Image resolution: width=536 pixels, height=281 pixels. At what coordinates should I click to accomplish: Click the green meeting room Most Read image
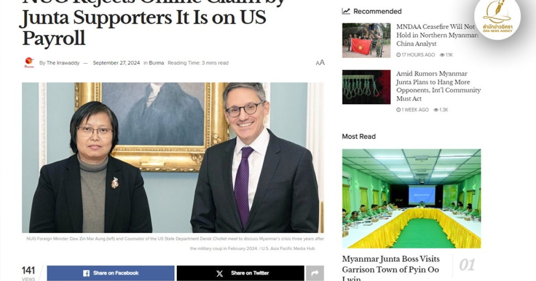pos(411,198)
